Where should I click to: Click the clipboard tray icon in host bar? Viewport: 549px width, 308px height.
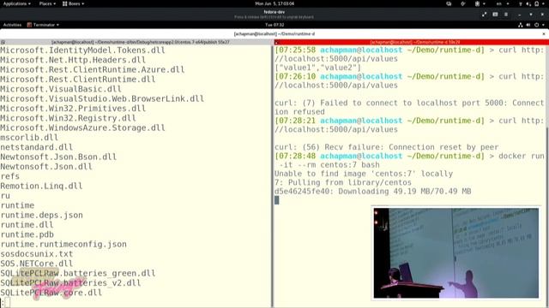point(477,3)
